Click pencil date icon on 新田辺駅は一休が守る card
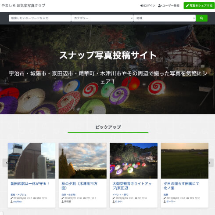The height and width of the screenshot is (215, 215). point(12,198)
